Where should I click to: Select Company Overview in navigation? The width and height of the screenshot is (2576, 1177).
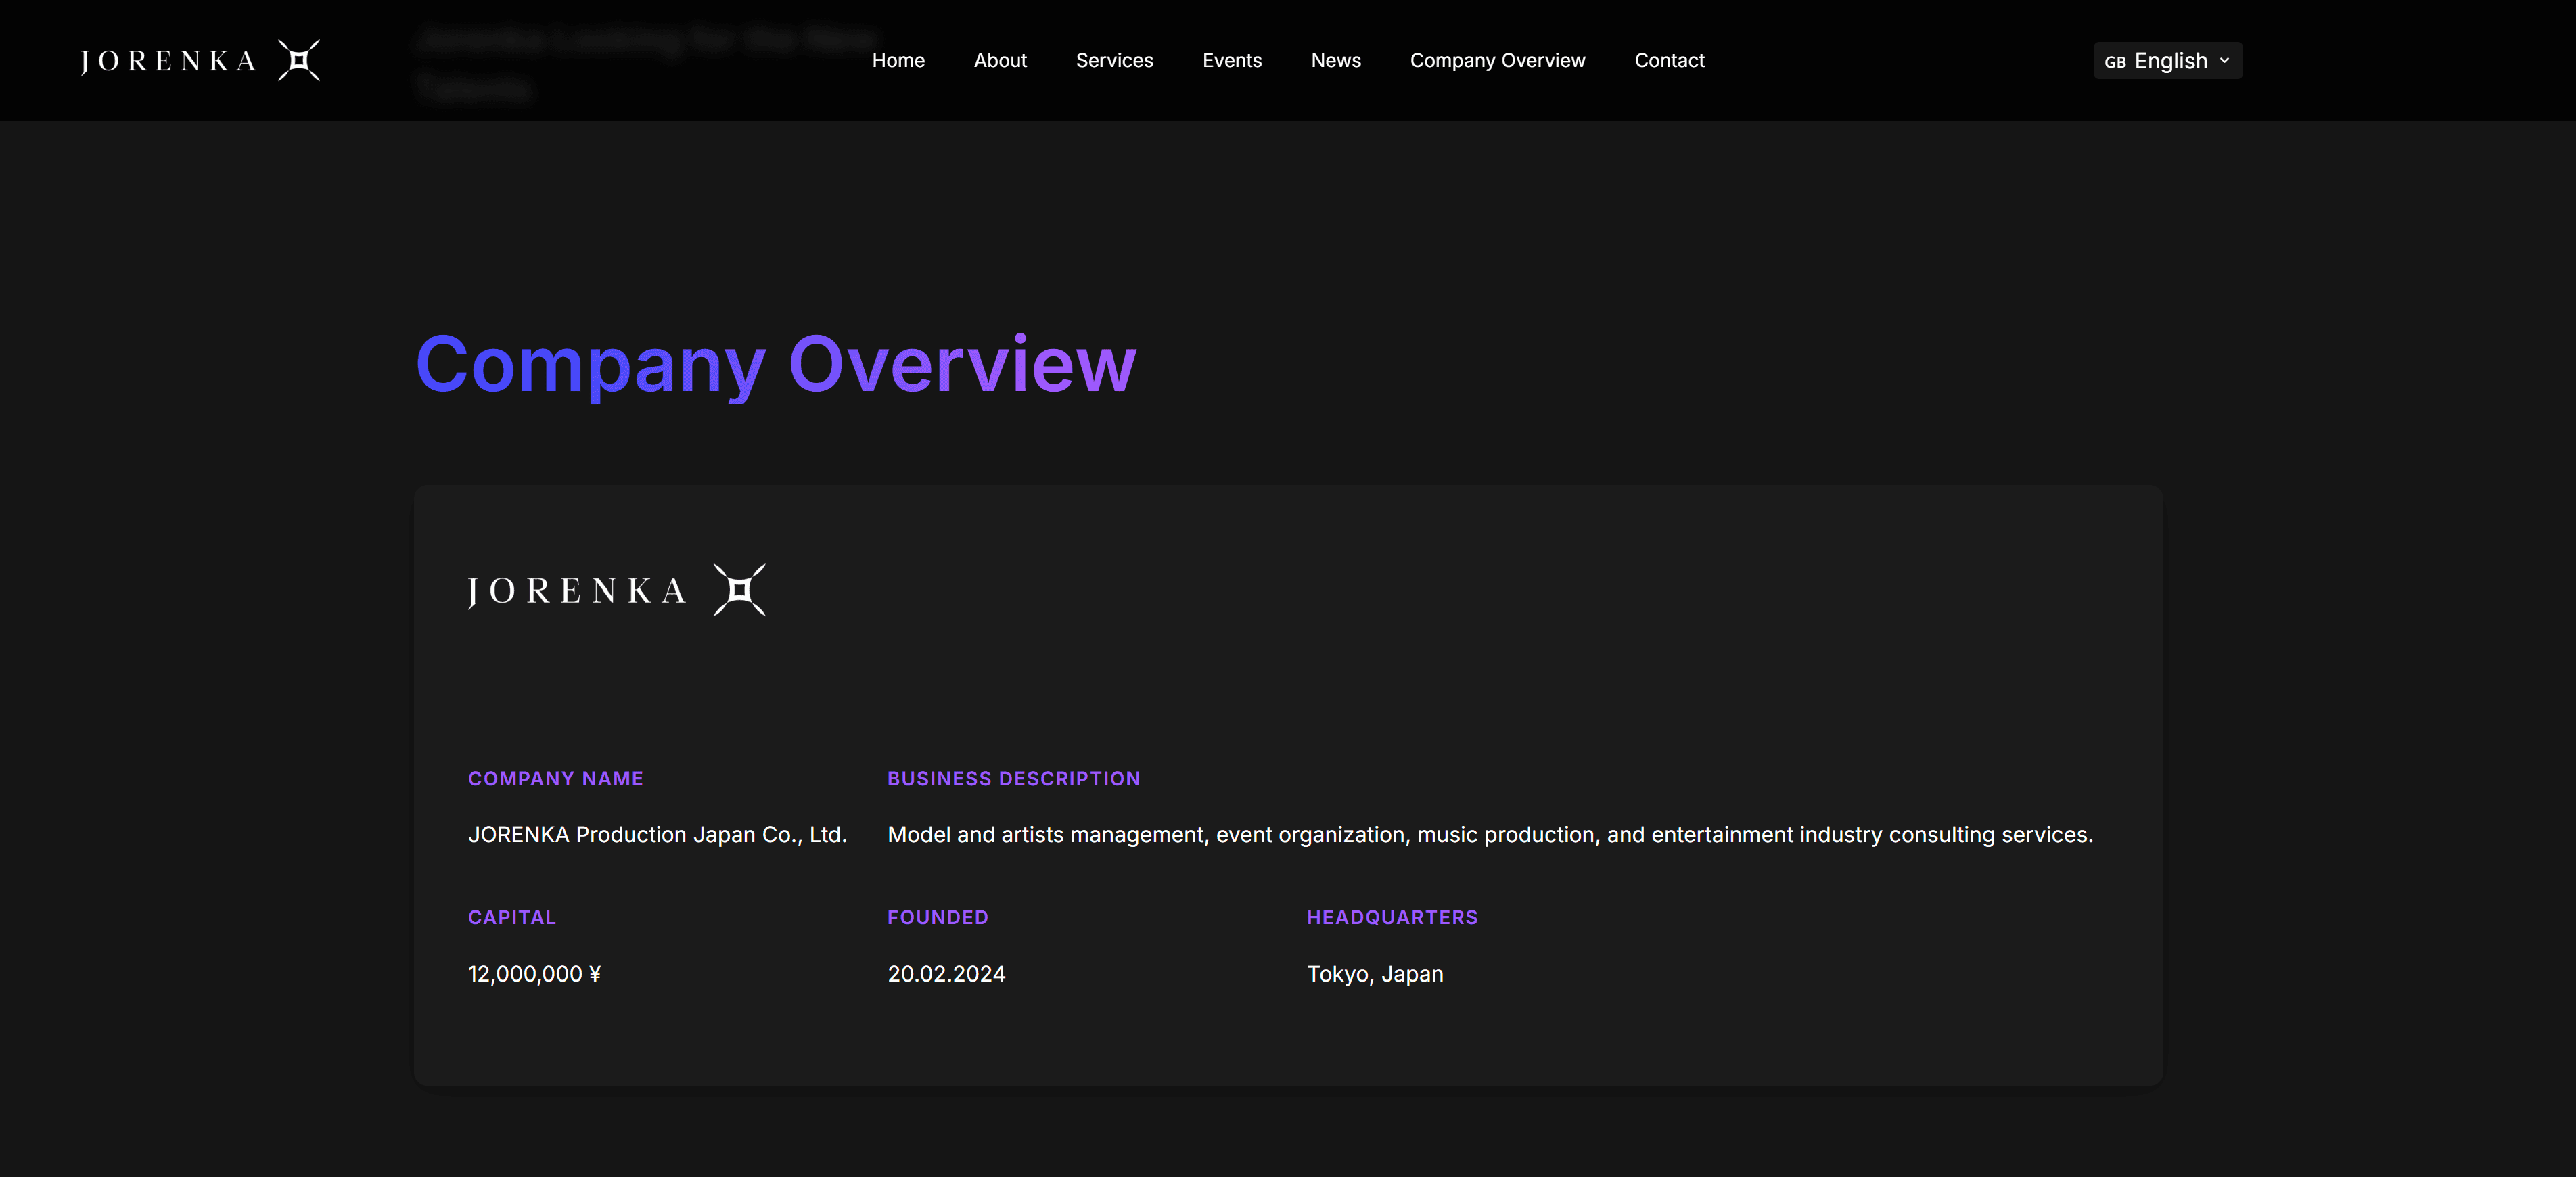click(1497, 61)
